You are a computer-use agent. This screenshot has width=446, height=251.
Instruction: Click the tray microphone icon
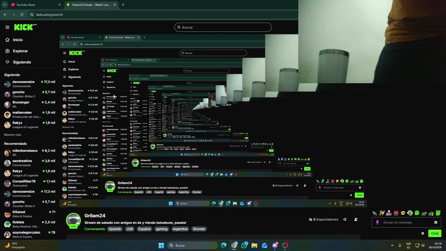[400, 245]
